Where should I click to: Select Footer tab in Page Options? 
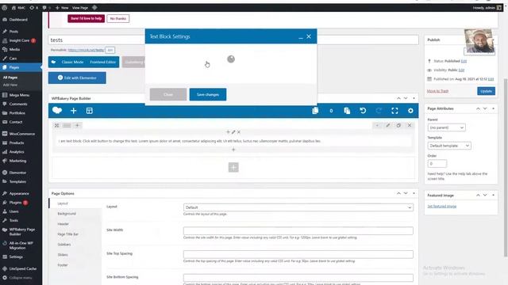pos(63,265)
